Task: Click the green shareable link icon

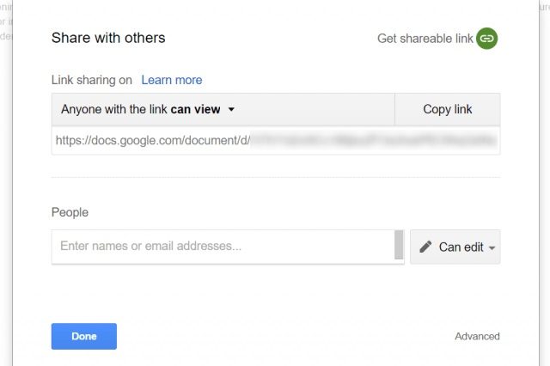Action: [487, 39]
